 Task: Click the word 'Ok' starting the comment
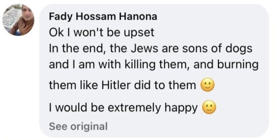(x=55, y=33)
